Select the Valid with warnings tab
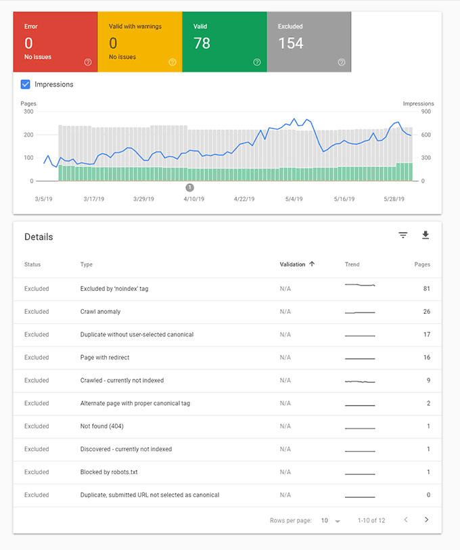 tap(140, 42)
